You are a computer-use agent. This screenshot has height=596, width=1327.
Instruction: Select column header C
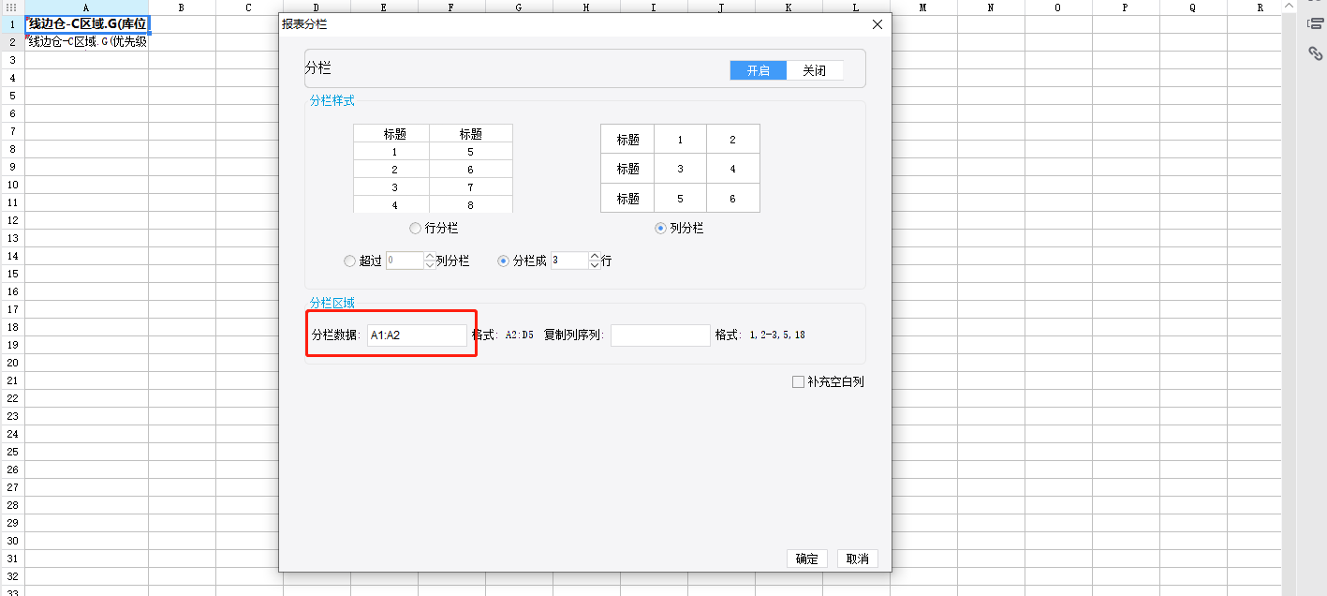tap(249, 7)
